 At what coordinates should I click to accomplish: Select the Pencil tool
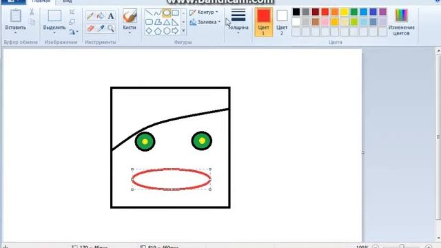click(x=90, y=16)
